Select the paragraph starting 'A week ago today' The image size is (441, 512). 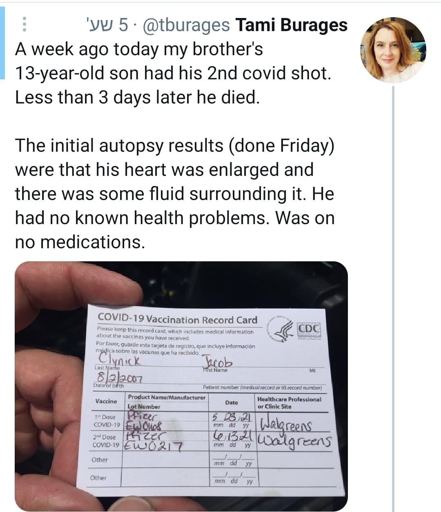point(173,73)
